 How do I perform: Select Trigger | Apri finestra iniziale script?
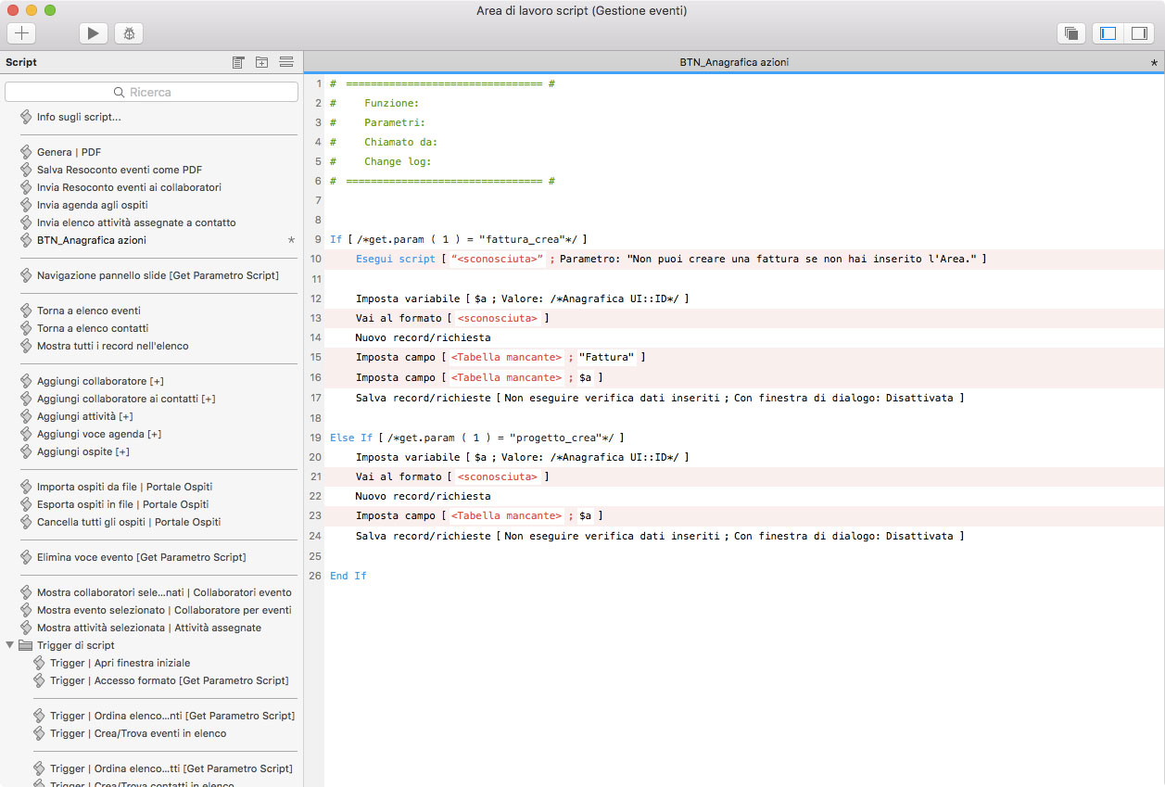120,663
